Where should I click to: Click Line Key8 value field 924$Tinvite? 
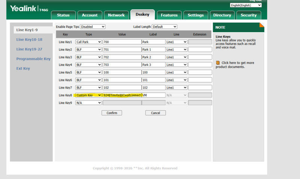click(x=122, y=95)
